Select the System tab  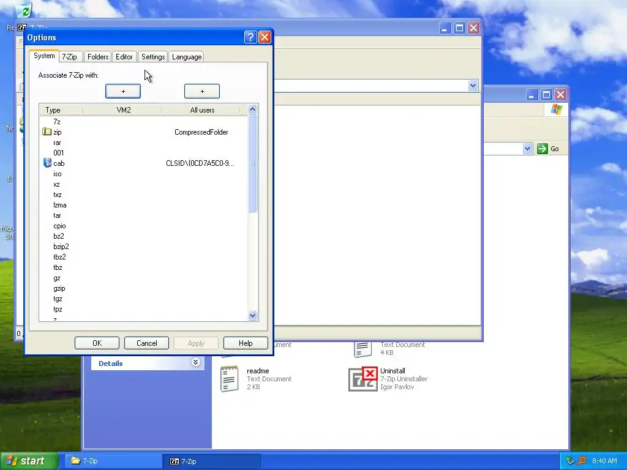[44, 56]
